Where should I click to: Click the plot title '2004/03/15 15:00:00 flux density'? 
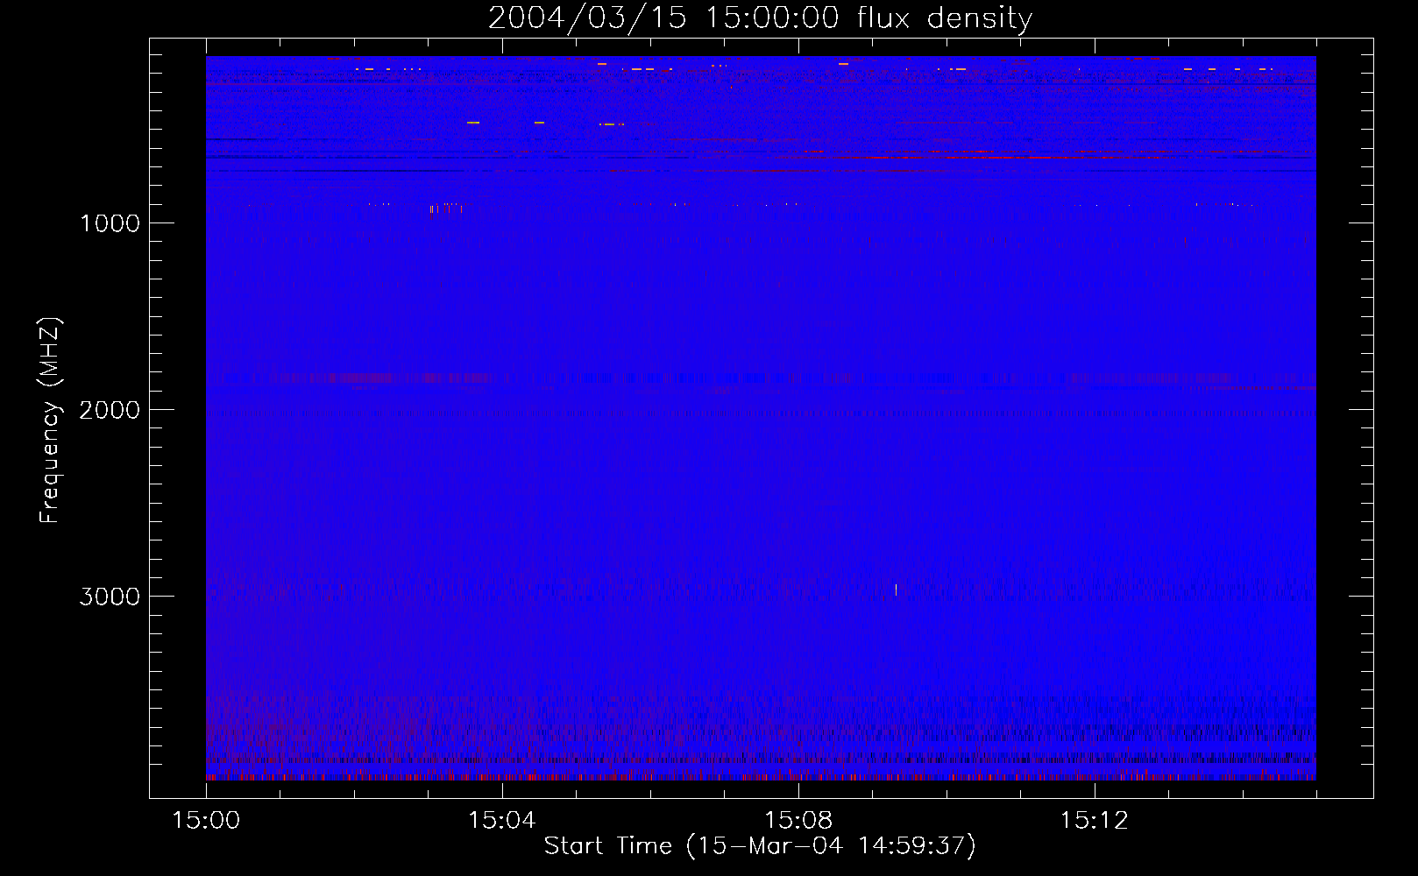(x=760, y=18)
